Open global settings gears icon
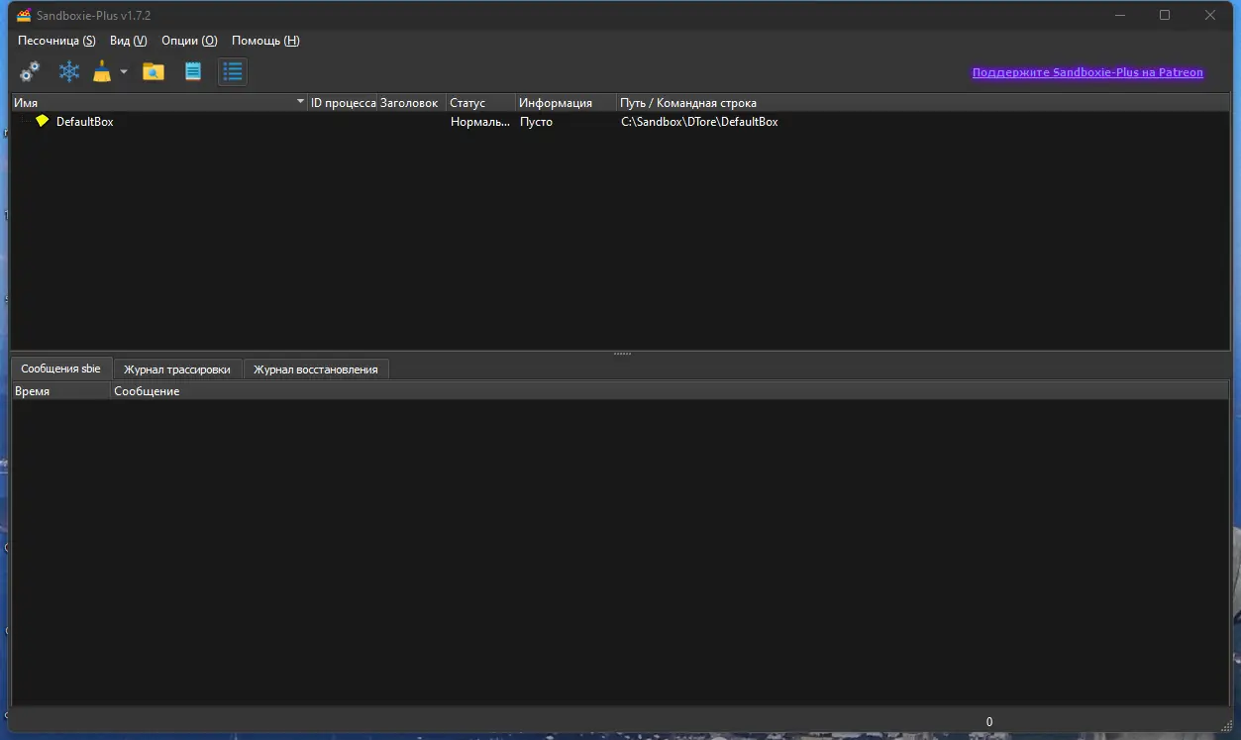 click(x=30, y=71)
